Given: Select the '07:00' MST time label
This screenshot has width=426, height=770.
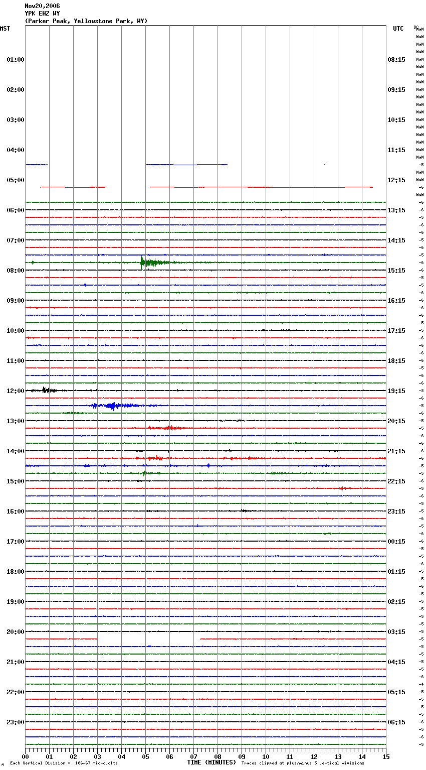Looking at the screenshot, I should pos(16,240).
